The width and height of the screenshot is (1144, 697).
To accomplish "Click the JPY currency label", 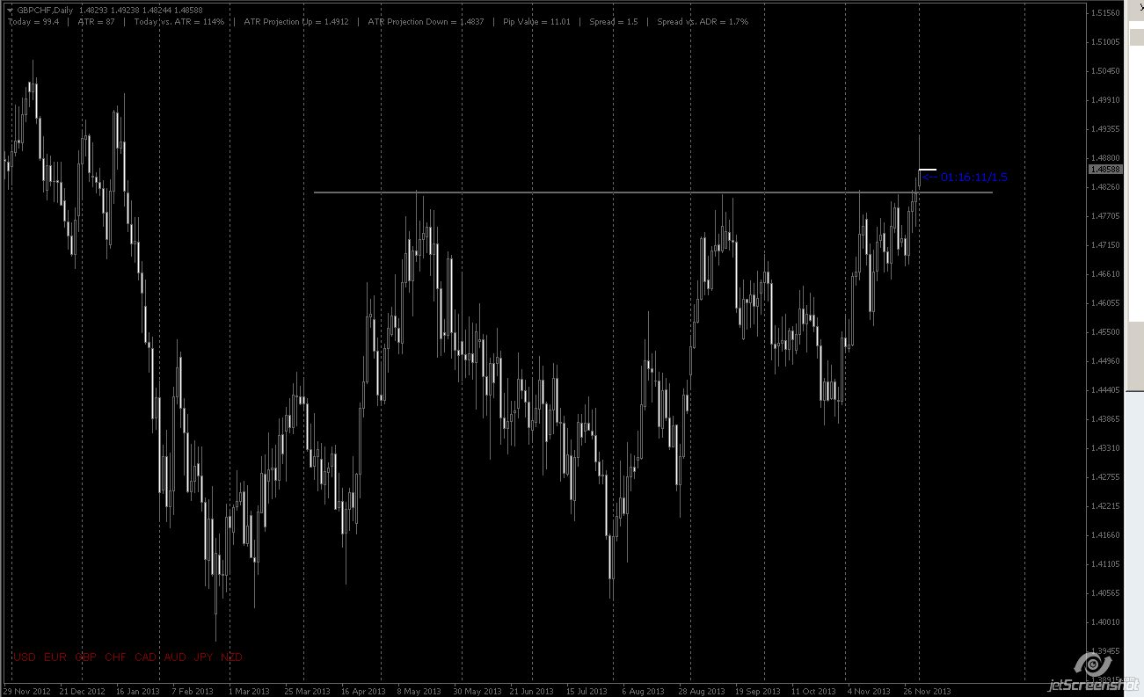I will [203, 657].
